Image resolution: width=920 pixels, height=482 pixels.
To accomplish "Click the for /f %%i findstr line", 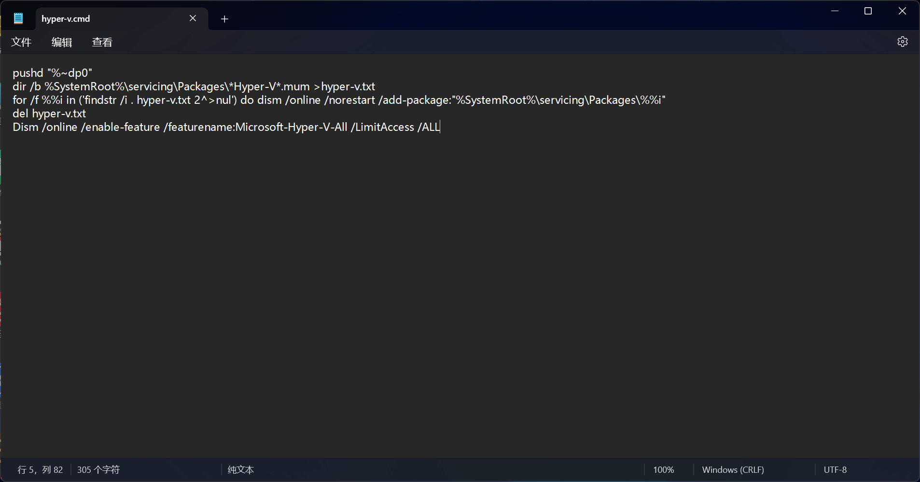I will coord(339,100).
